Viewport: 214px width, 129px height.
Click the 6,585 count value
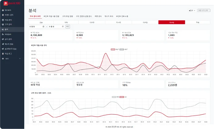(x=80, y=35)
